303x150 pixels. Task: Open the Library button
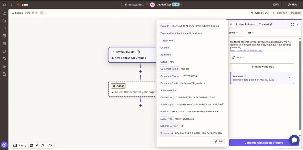point(20,145)
